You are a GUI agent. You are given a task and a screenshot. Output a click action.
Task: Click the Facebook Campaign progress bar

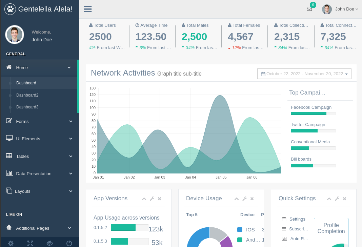[313, 114]
